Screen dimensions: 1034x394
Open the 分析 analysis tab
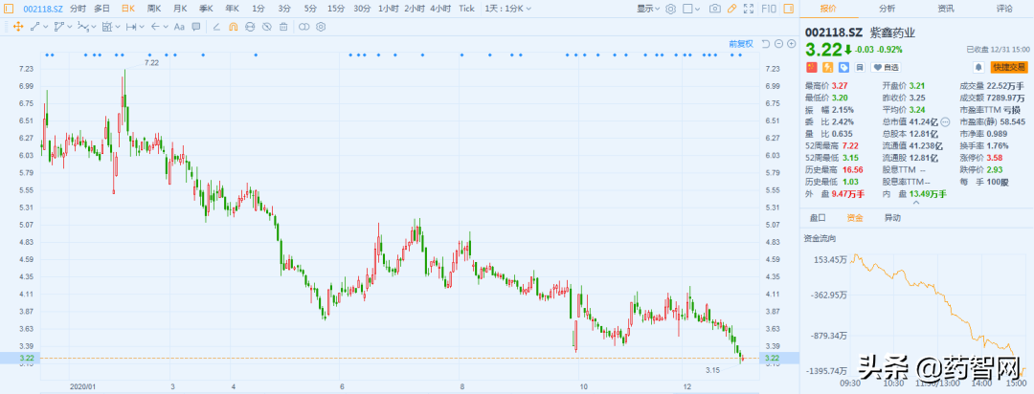pyautogui.click(x=887, y=9)
